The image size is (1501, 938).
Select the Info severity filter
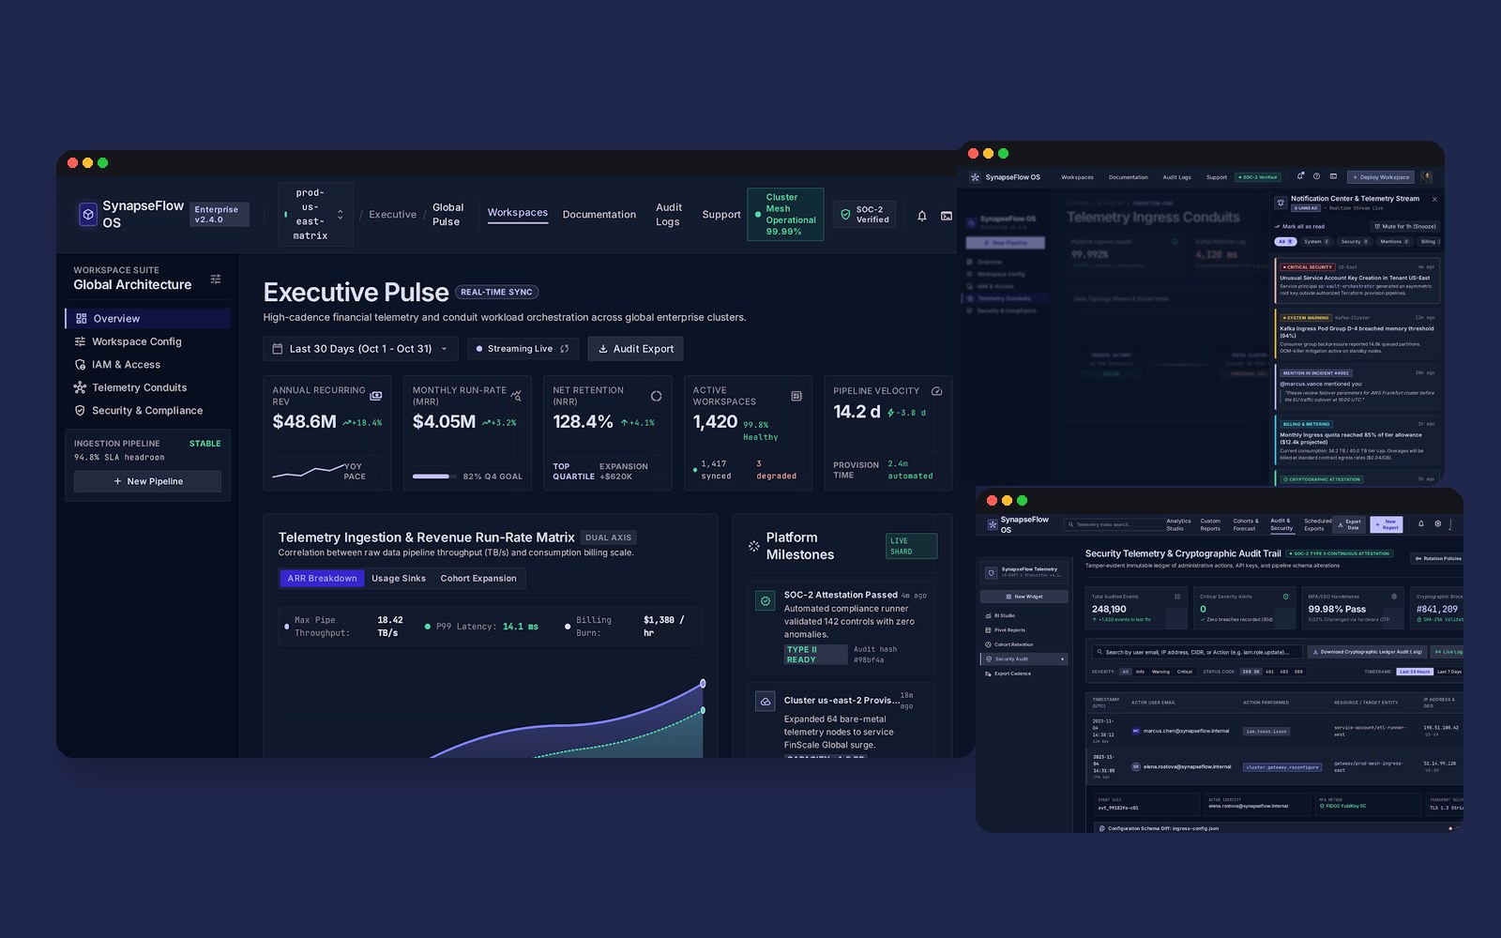click(x=1140, y=672)
